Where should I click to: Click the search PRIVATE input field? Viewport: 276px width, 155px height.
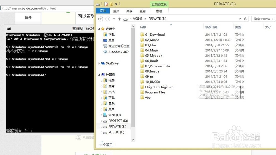(264, 19)
